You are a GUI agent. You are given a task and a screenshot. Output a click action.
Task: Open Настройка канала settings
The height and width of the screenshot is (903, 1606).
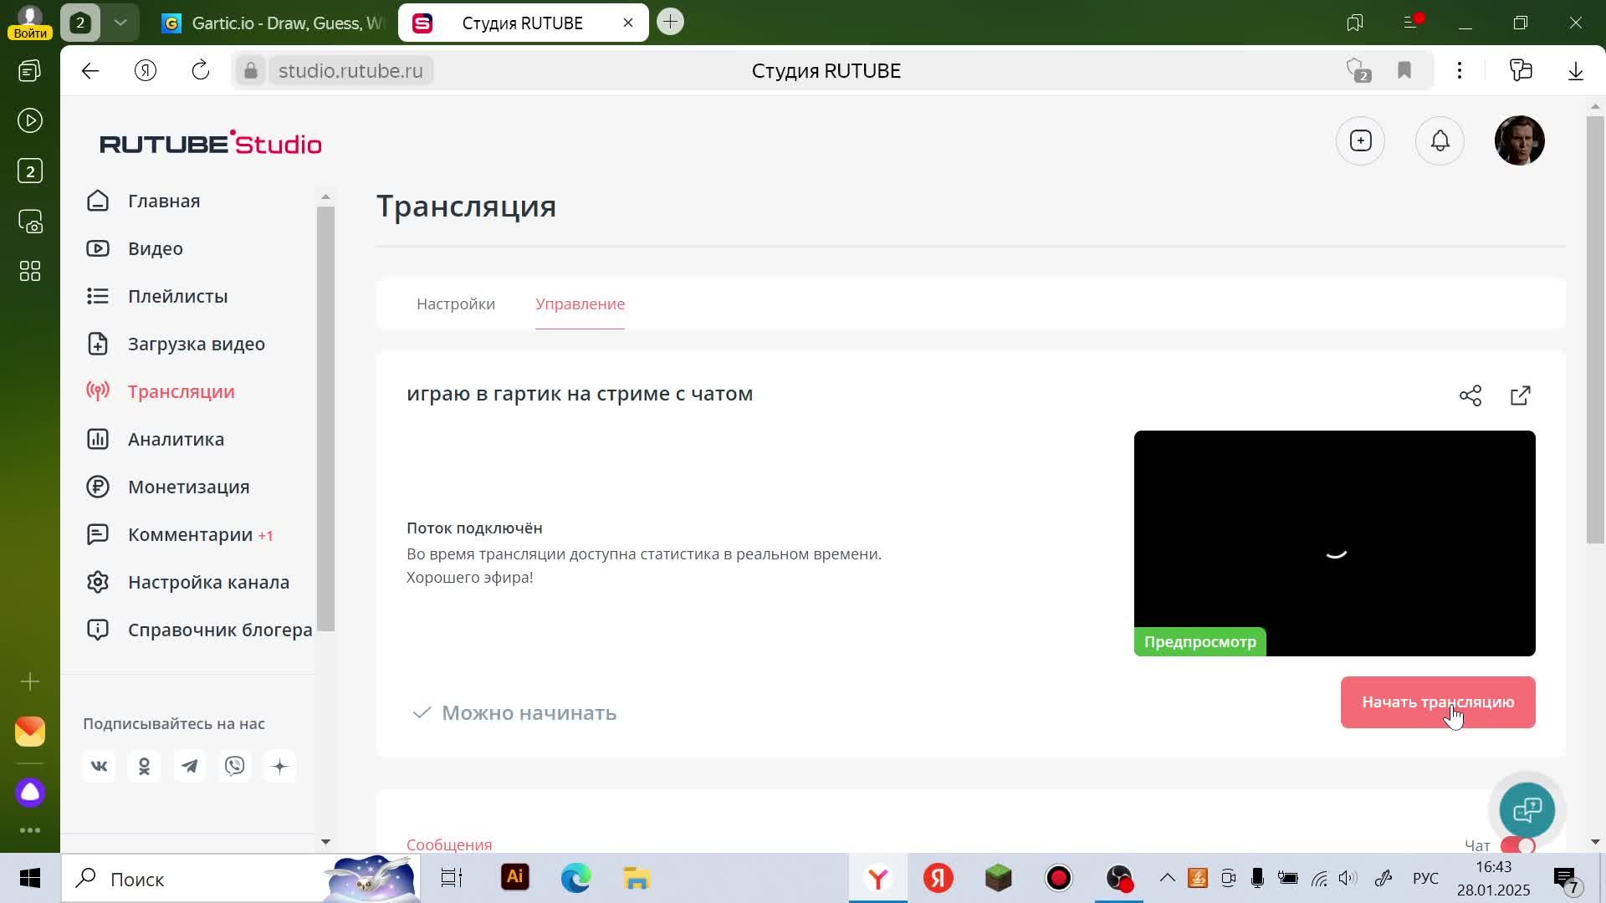pos(188,582)
